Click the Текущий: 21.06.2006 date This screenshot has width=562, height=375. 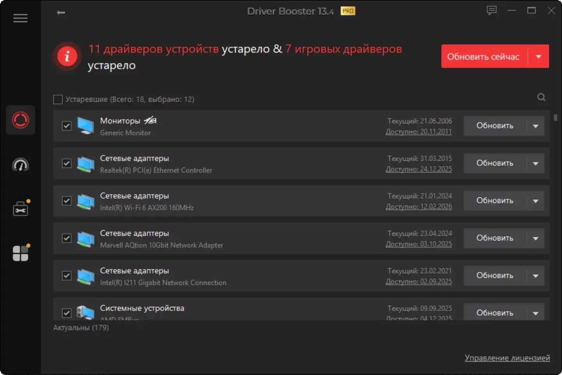tap(420, 121)
